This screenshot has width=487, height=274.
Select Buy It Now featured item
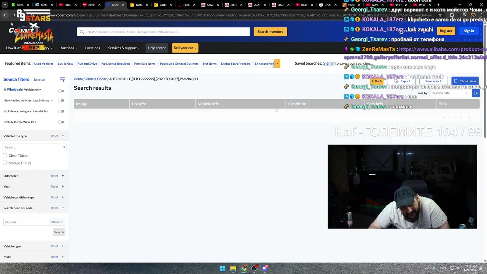(65, 64)
